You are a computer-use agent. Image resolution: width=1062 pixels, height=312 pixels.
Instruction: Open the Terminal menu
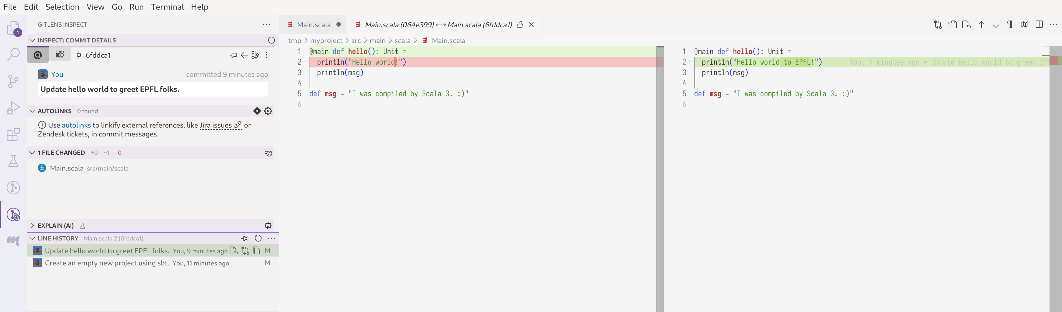click(167, 7)
